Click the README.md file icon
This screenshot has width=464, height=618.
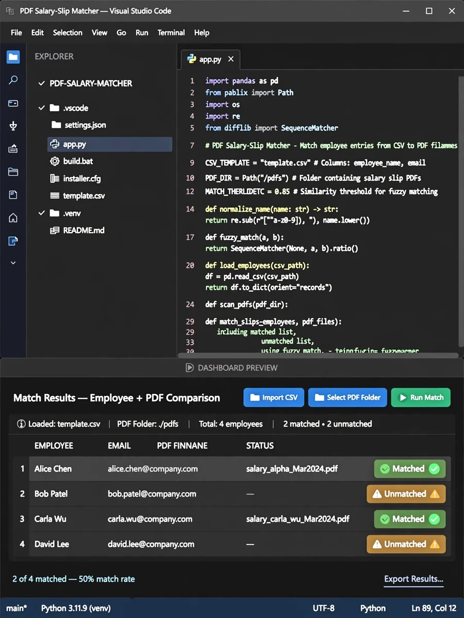(55, 230)
